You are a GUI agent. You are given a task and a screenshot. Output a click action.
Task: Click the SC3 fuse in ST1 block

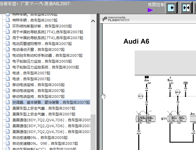pos(173,119)
